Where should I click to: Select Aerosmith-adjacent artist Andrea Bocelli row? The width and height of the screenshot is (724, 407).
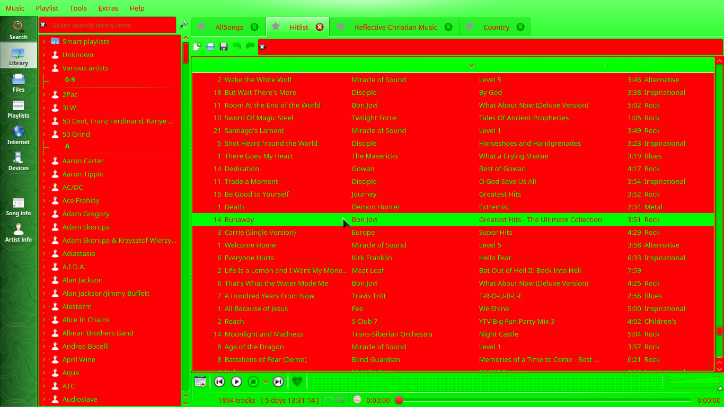pyautogui.click(x=110, y=346)
